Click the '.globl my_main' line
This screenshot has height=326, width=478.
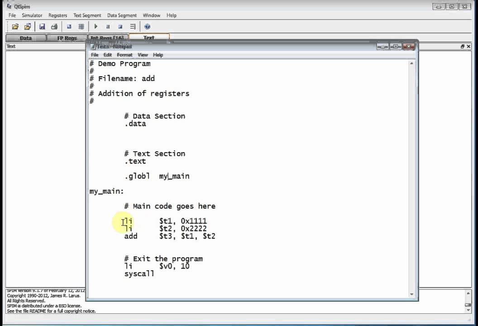pos(157,176)
